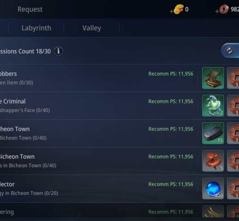Select the red mushroom reward icon

pyautogui.click(x=213, y=161)
